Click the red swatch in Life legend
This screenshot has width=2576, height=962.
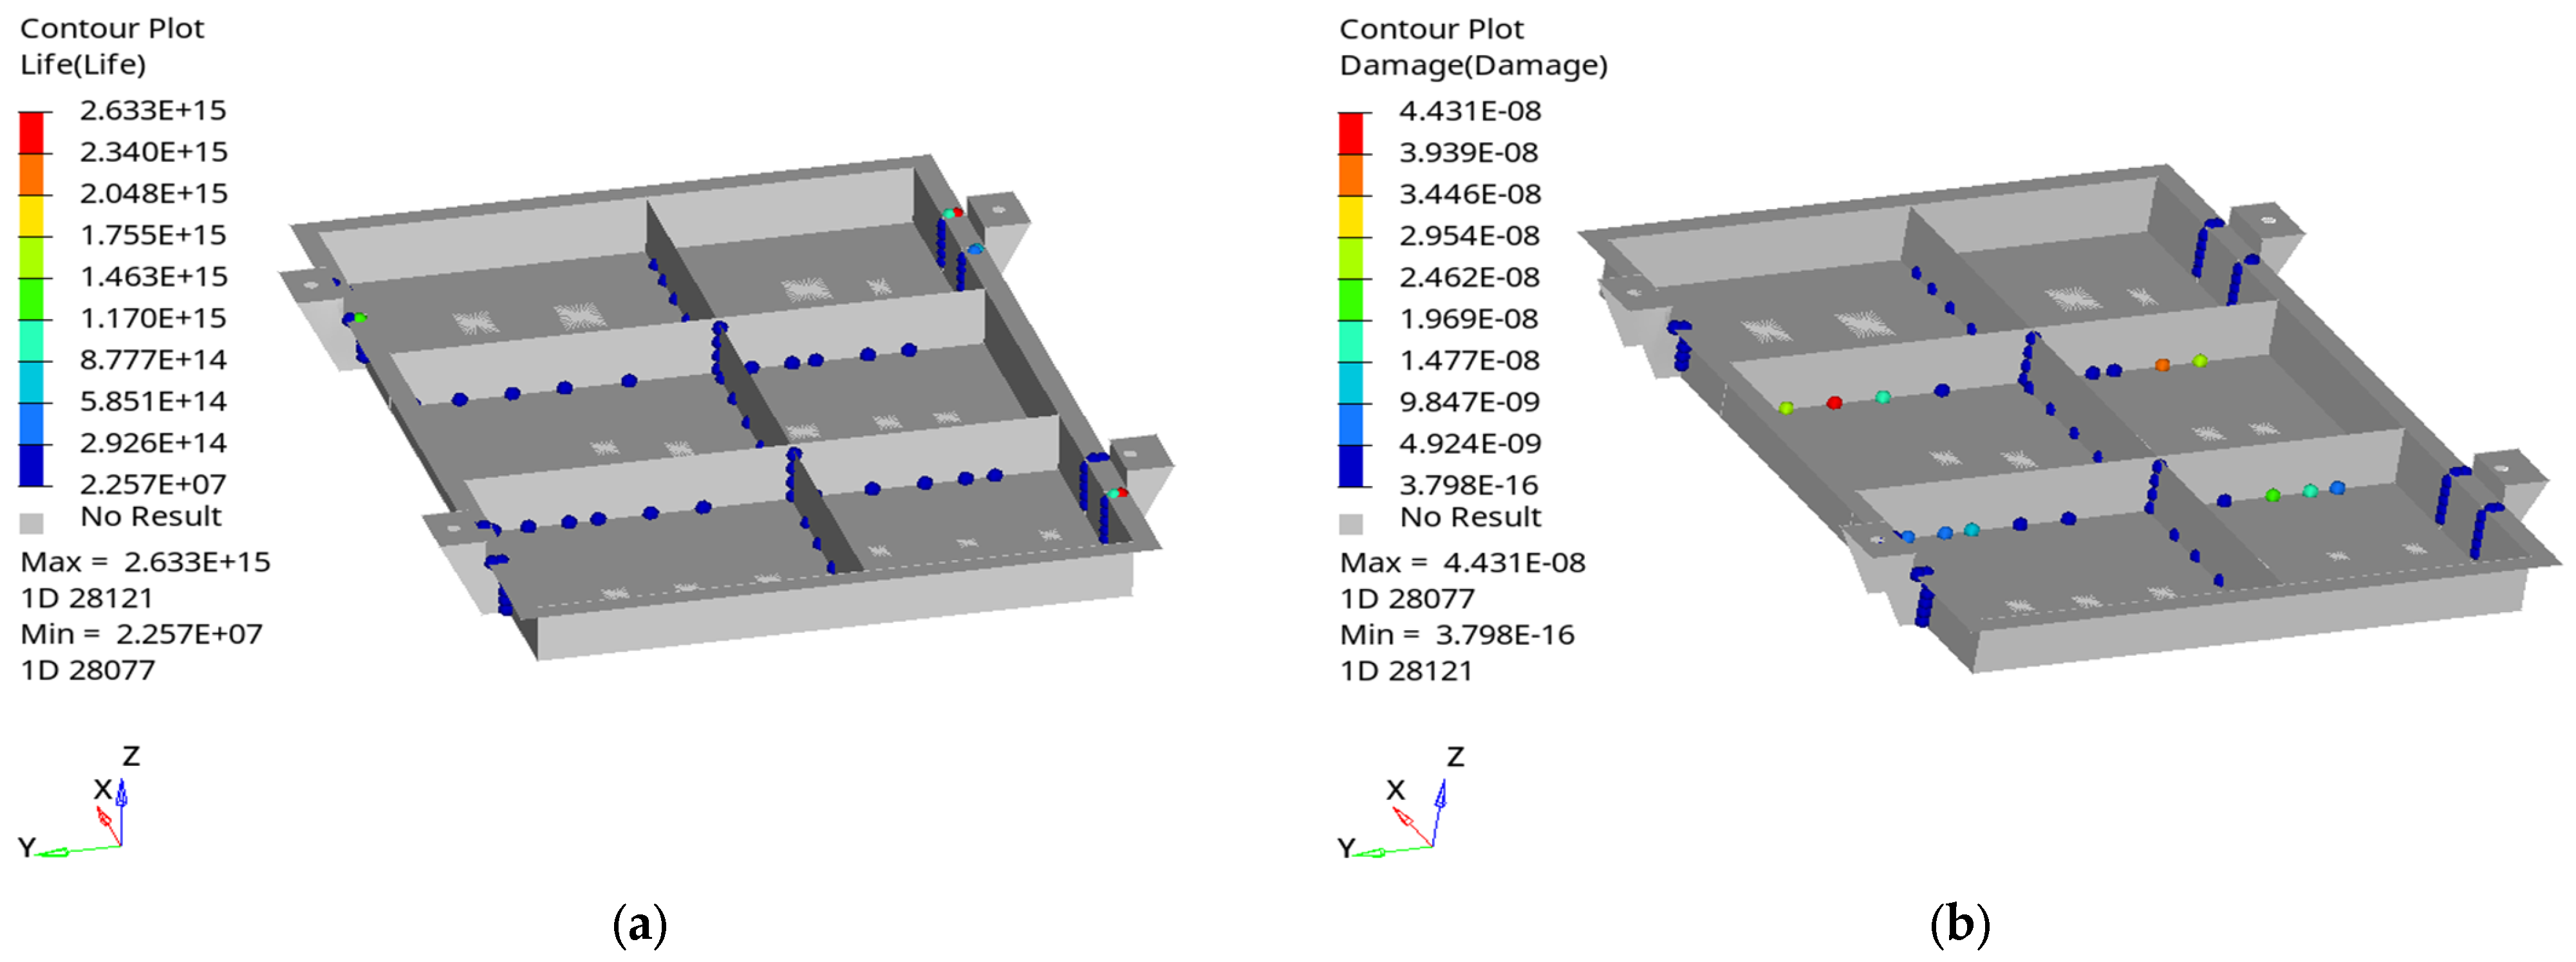click(31, 132)
